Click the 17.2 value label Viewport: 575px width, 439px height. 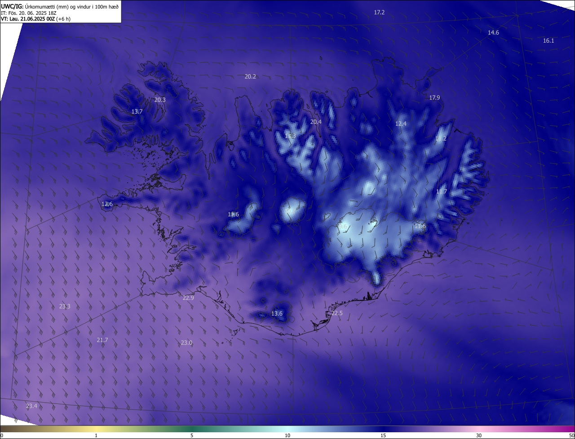[x=379, y=12]
